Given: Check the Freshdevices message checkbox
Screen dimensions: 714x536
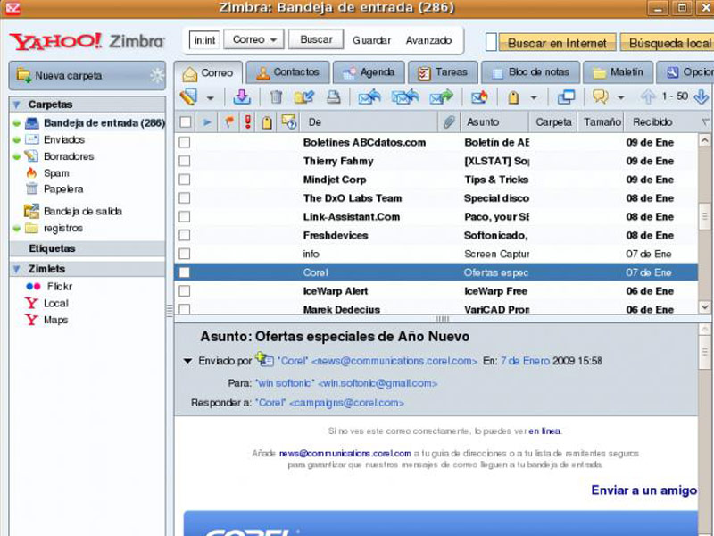Looking at the screenshot, I should (185, 236).
